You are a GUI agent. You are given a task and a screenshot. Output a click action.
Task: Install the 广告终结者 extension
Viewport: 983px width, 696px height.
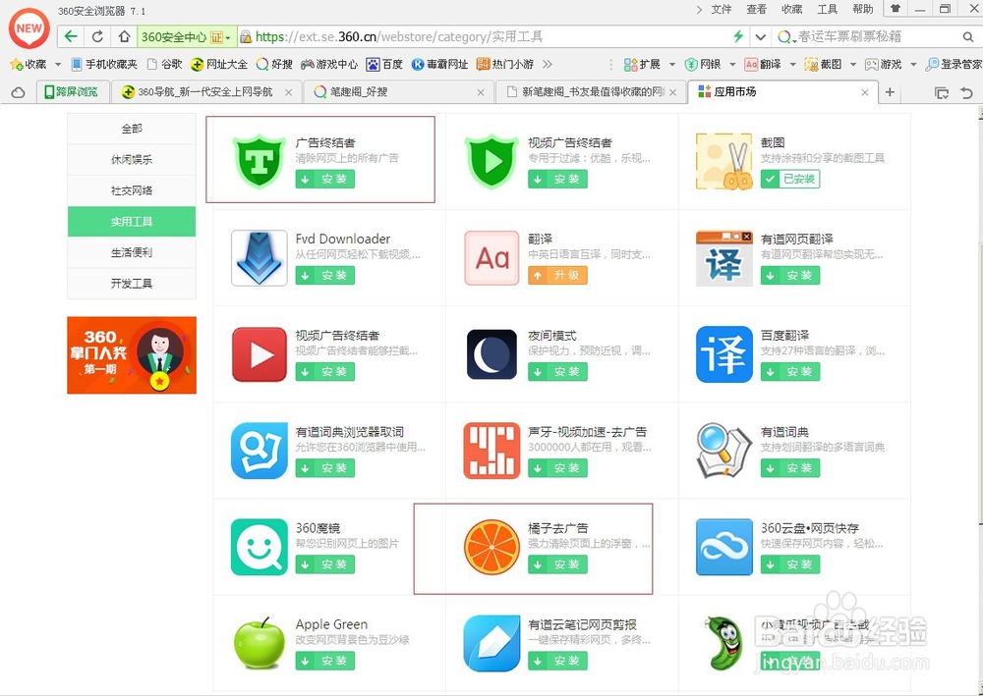coord(324,179)
